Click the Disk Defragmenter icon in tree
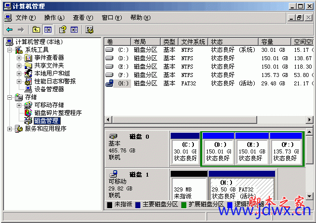Screen dimensions: 316x223 coord(28,113)
